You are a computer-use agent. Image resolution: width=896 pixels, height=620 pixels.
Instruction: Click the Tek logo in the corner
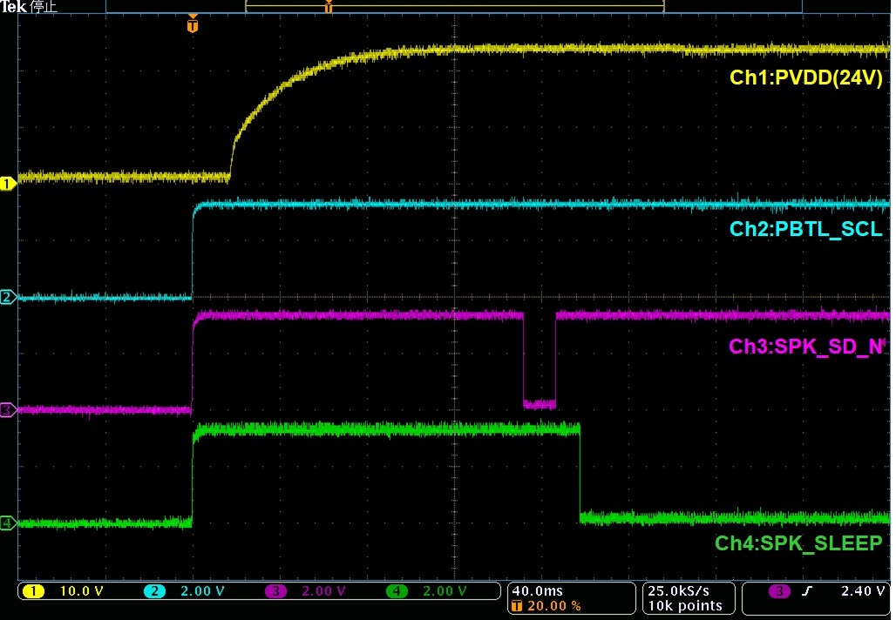coord(14,8)
